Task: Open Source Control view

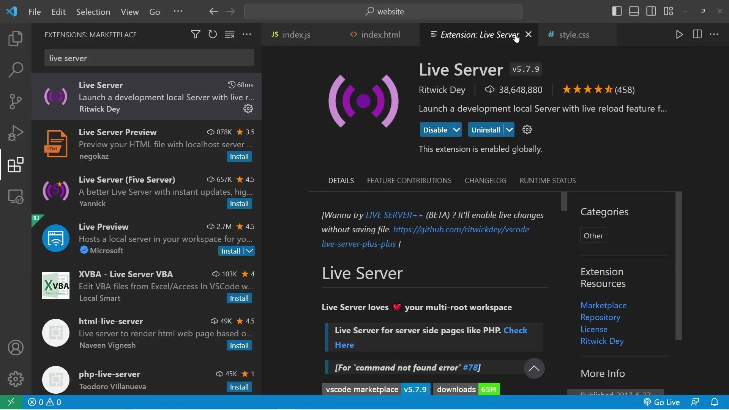Action: point(16,101)
